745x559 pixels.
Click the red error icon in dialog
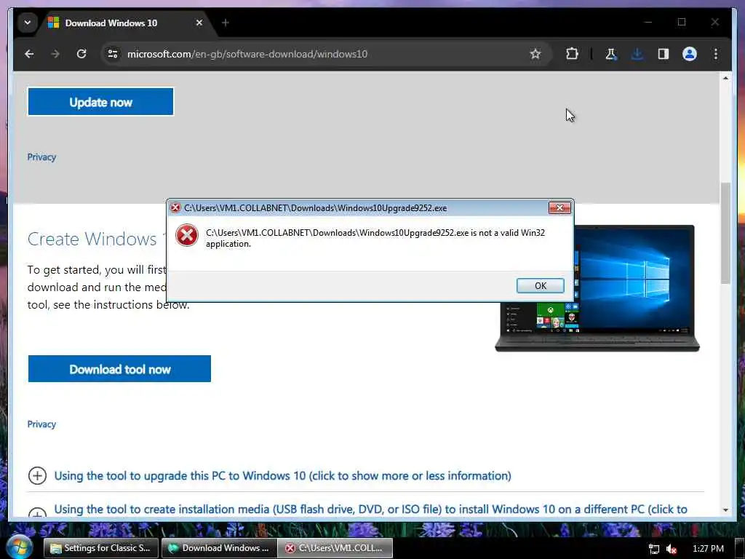[187, 235]
